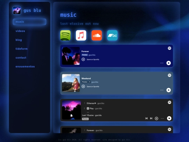Open the contact page
This screenshot has width=189, height=142.
tap(21, 58)
